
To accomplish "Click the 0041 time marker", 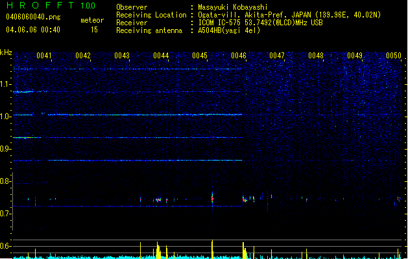I will tap(43, 56).
